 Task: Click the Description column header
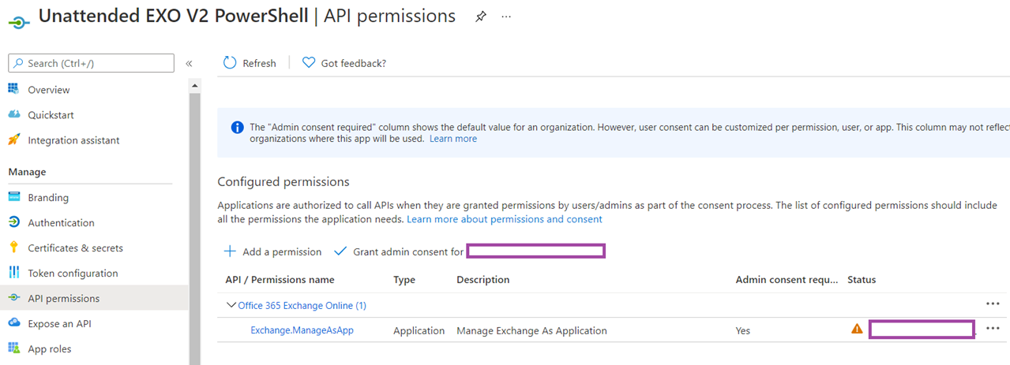[x=483, y=280]
